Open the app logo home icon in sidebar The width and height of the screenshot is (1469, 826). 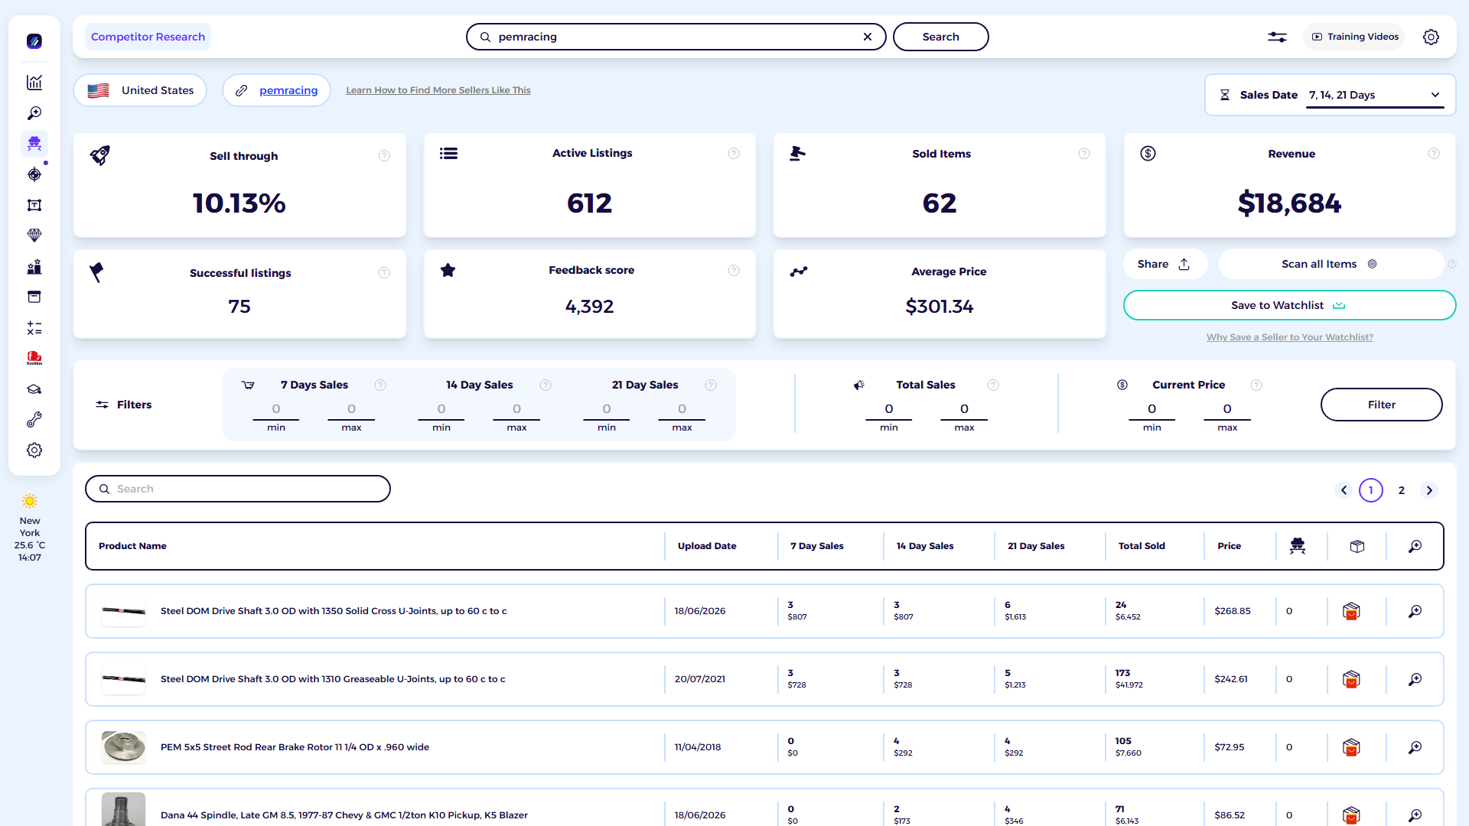click(34, 41)
